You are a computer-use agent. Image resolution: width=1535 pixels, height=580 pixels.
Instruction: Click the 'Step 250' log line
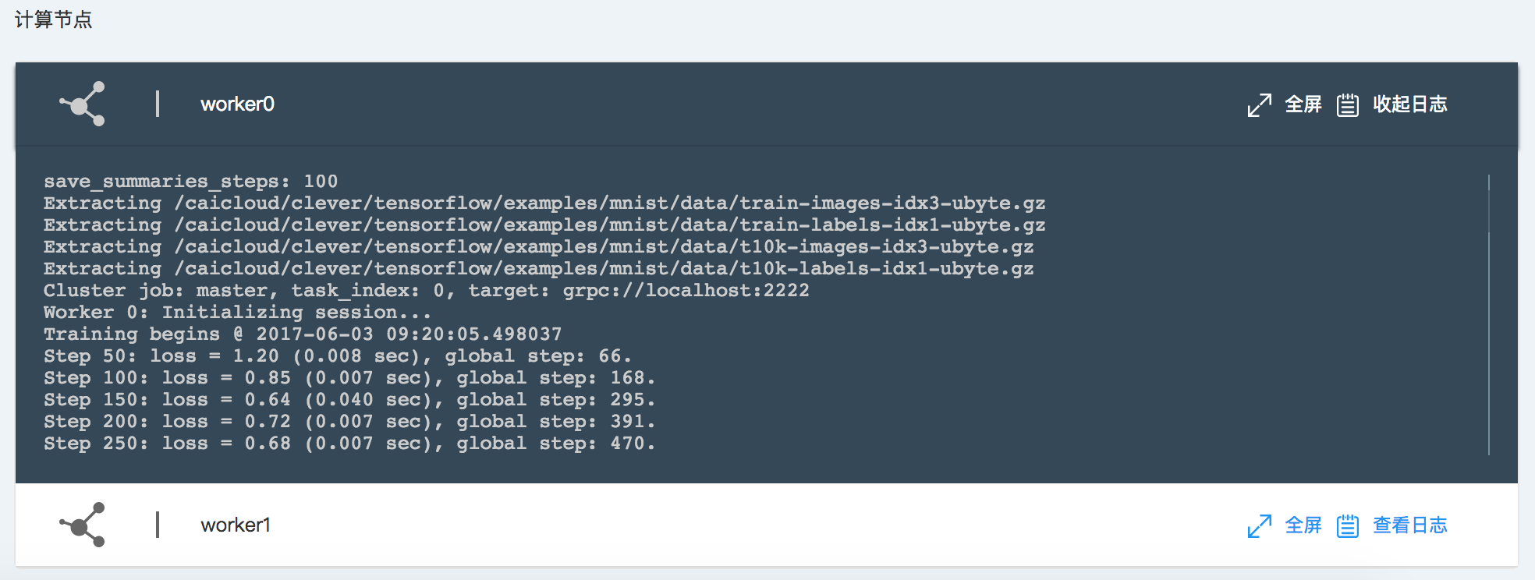(349, 444)
